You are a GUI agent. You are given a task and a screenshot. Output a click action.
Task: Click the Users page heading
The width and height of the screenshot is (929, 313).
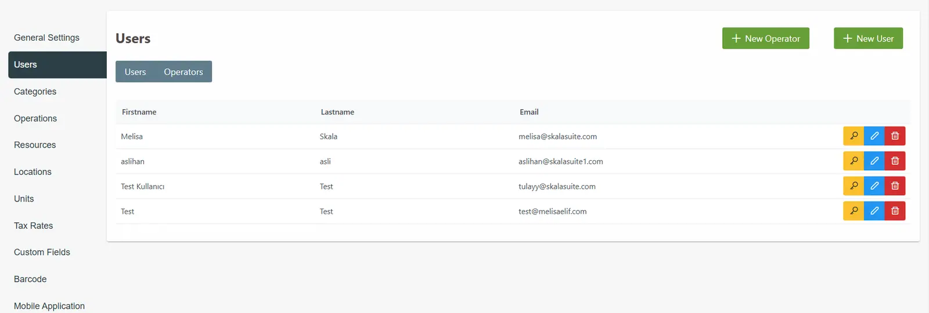coord(133,38)
